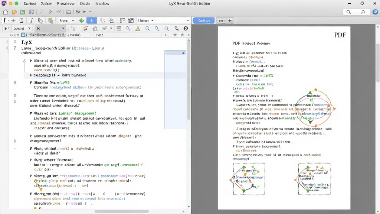Click the justify lines icon in third toolbar
The height and width of the screenshot is (214, 380).
tap(119, 28)
